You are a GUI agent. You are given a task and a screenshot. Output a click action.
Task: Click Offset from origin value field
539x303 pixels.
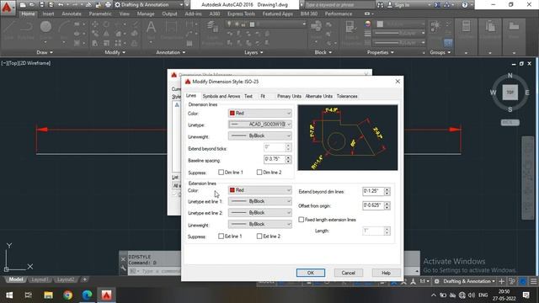pyautogui.click(x=373, y=205)
